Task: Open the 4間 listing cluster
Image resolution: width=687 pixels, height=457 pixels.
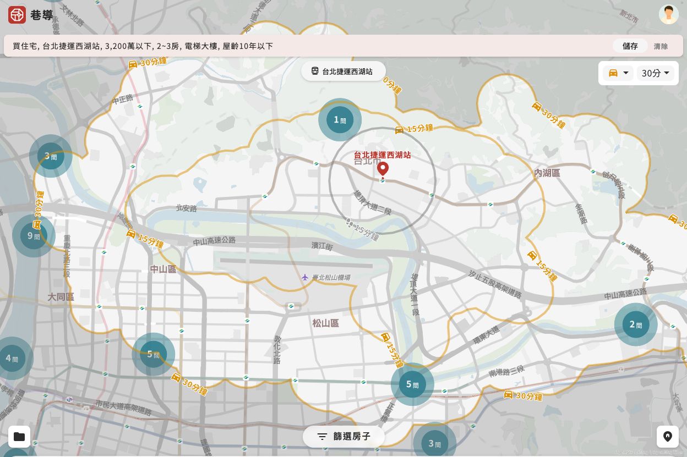Action: [12, 359]
